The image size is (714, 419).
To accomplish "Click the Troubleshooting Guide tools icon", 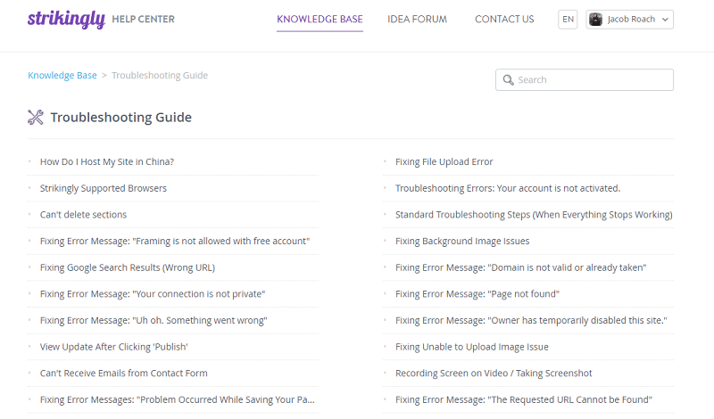I will (x=36, y=118).
